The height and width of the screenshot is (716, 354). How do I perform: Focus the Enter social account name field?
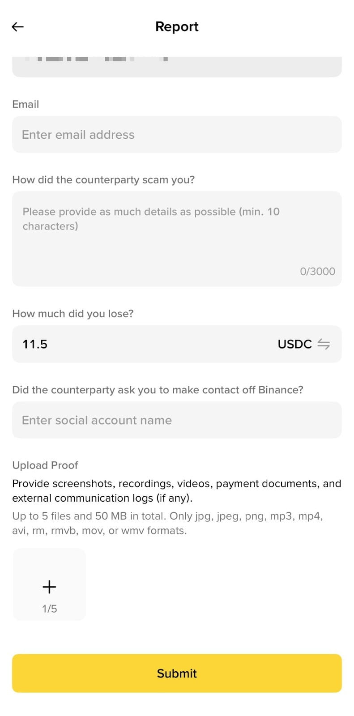177,420
